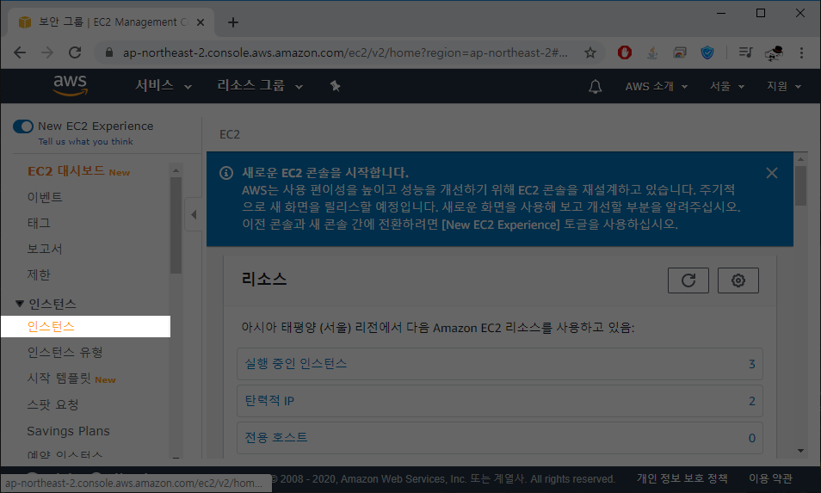Open the 실행 중인 인스턴스 resource link
Viewport: 821px width, 493px height.
(296, 364)
